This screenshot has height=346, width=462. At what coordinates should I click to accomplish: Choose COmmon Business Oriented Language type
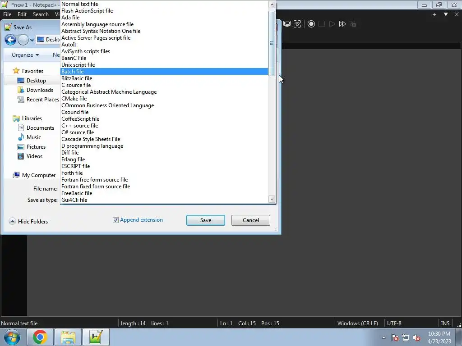click(164, 105)
